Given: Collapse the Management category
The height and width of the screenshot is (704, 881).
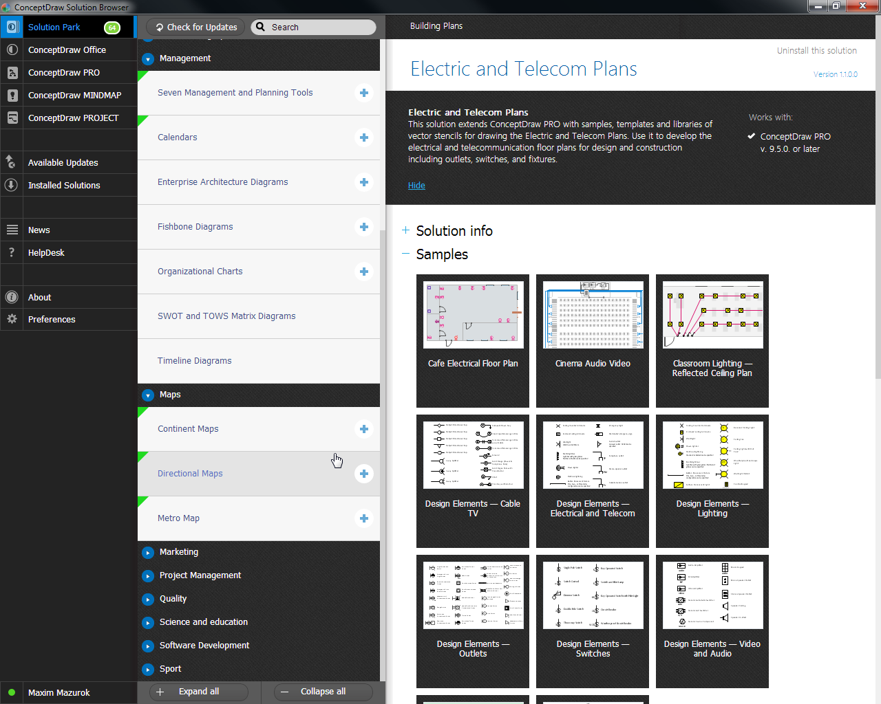Looking at the screenshot, I should point(148,59).
